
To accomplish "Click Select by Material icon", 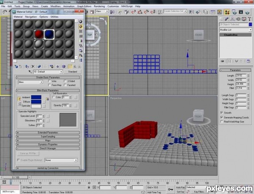I will click(x=81, y=55).
